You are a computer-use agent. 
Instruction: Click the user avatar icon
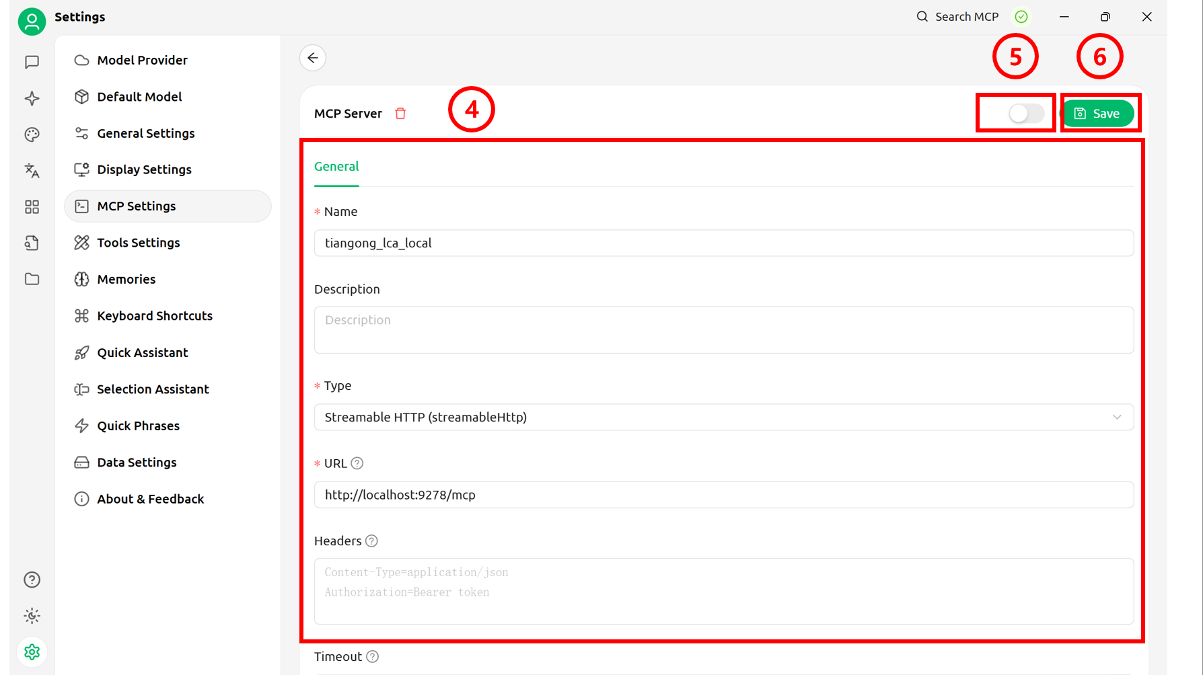tap(32, 22)
